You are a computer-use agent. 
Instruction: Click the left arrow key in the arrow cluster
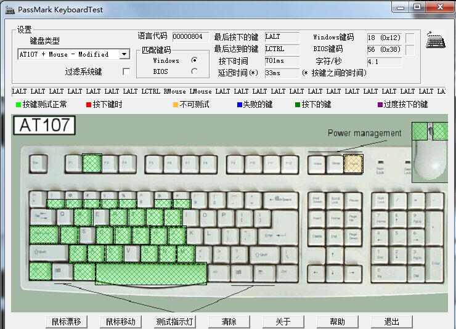[316, 274]
